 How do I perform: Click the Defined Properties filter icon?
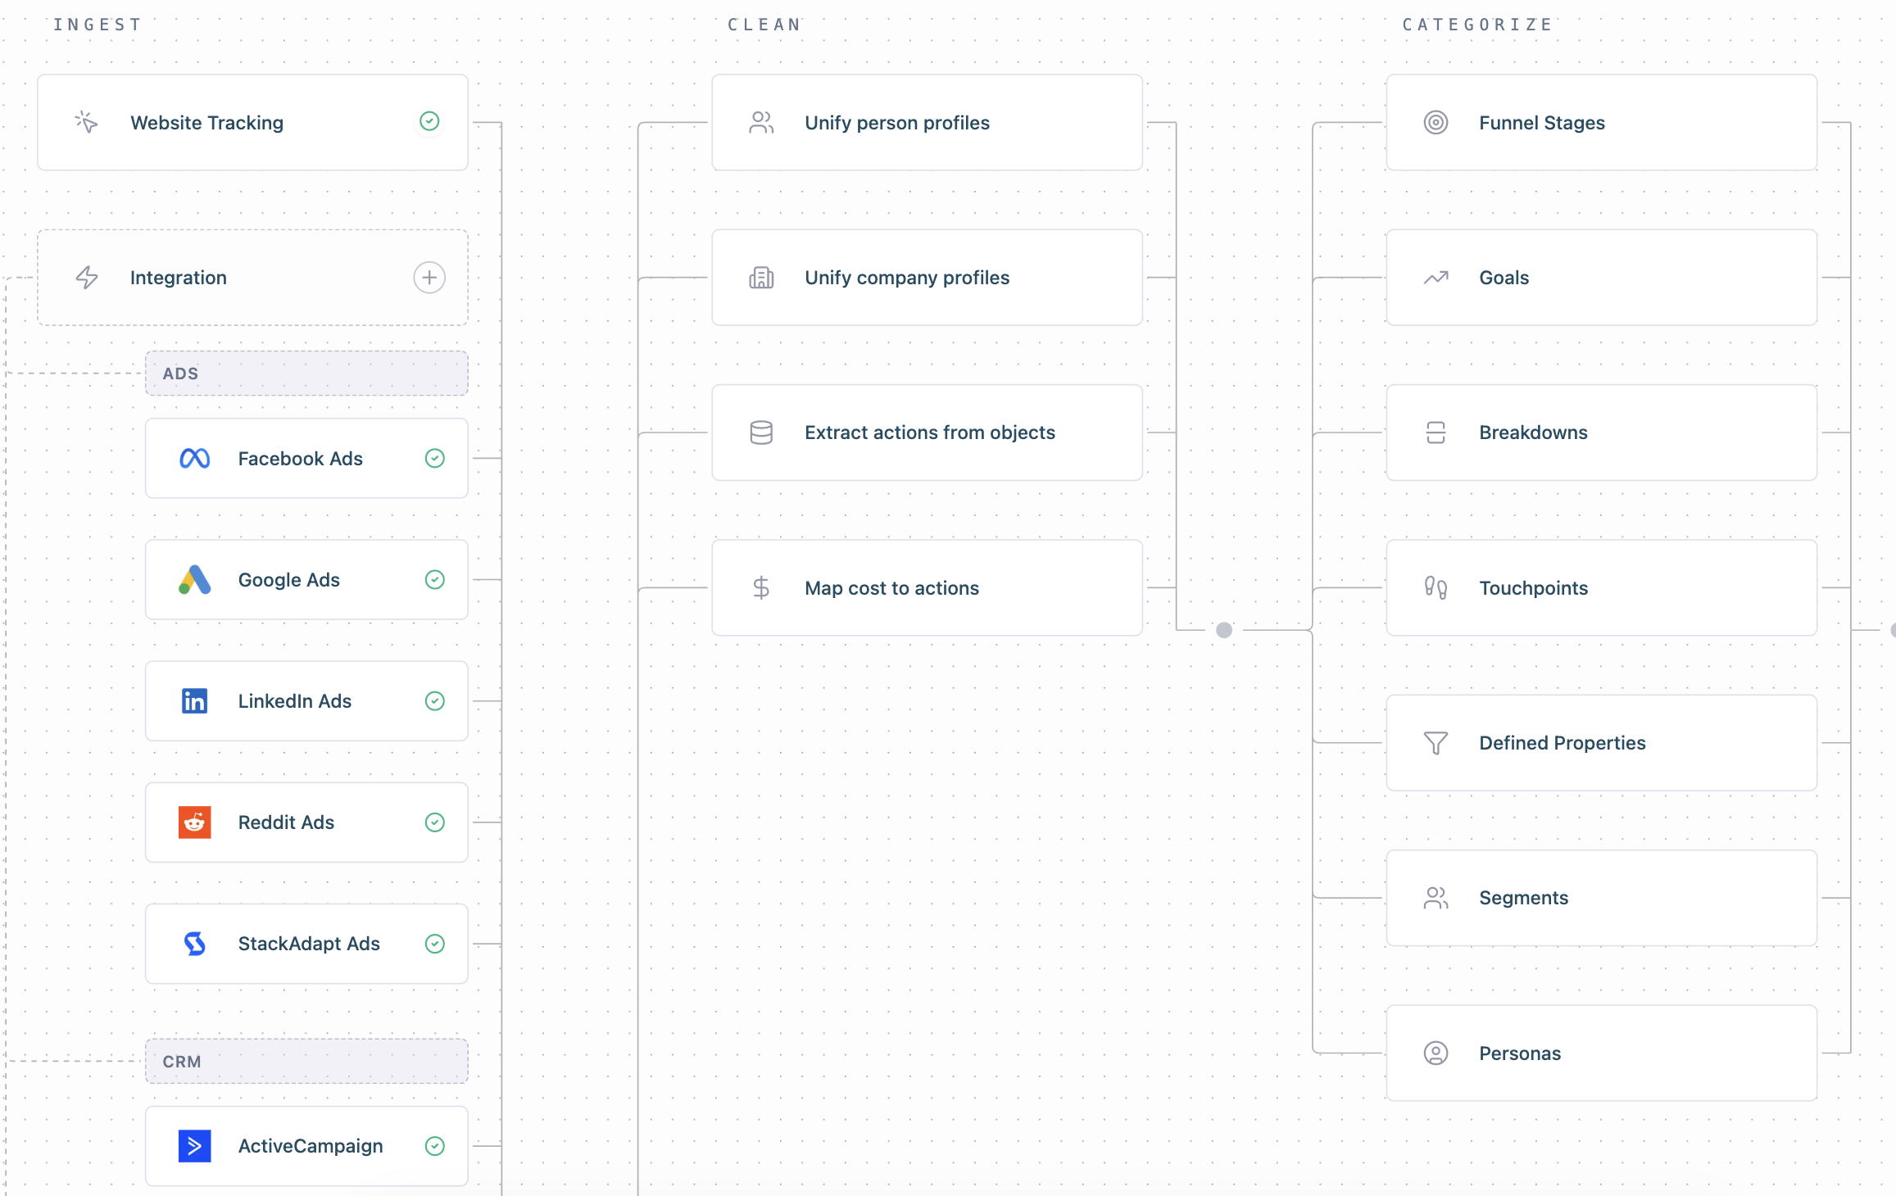[x=1436, y=743]
